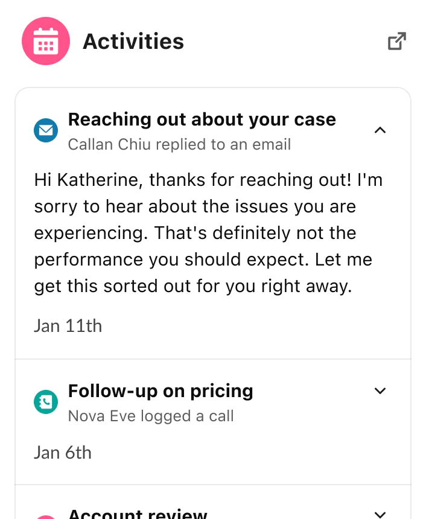Expand the 'Account review' activity
Screen dimensions: 426x519
click(x=380, y=514)
